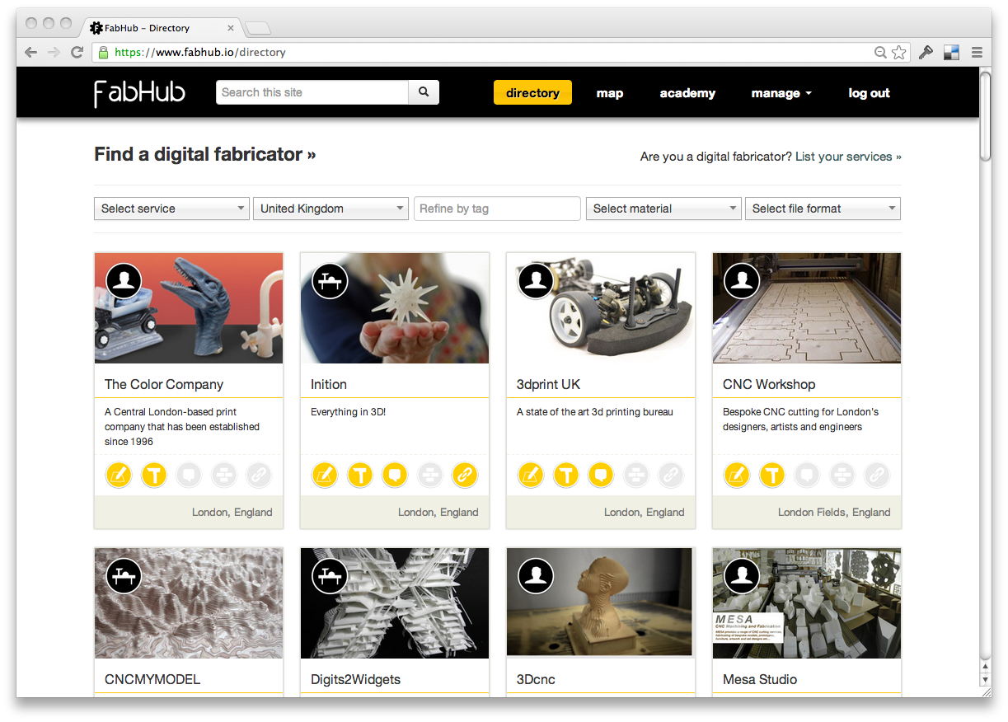
Task: Click the Refine by tag field
Action: click(x=497, y=209)
